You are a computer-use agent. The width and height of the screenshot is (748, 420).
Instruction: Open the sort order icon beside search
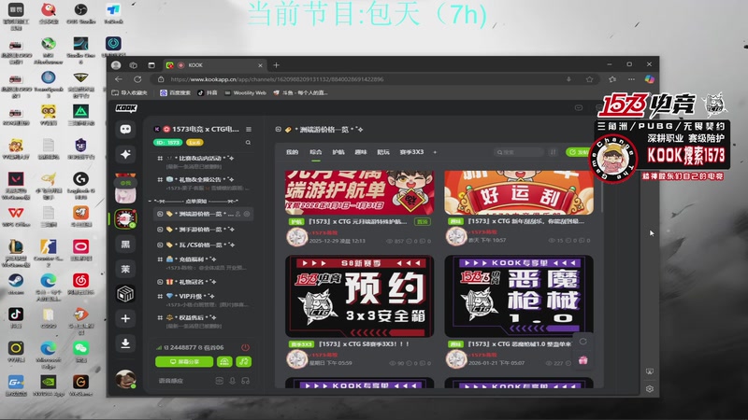click(553, 152)
